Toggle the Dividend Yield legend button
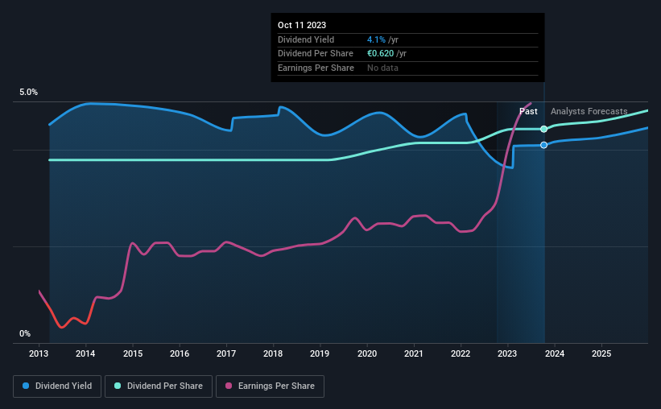Viewport: 661px width, 409px height. 57,386
